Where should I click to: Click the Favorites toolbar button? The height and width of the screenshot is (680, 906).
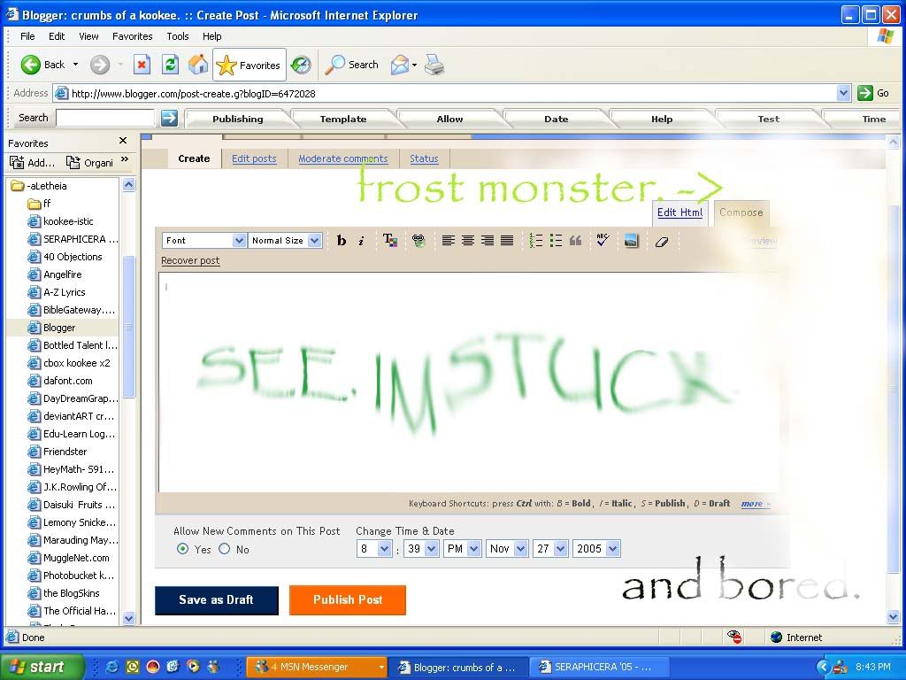tap(249, 65)
